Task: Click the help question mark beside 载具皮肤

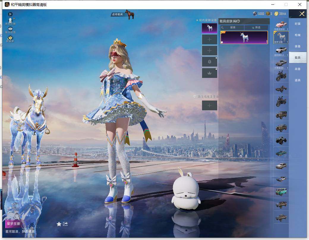Action: point(238,21)
